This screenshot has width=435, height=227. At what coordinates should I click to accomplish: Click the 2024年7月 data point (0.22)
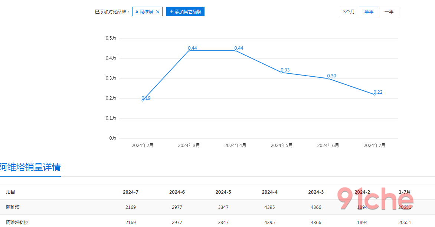[375, 94]
